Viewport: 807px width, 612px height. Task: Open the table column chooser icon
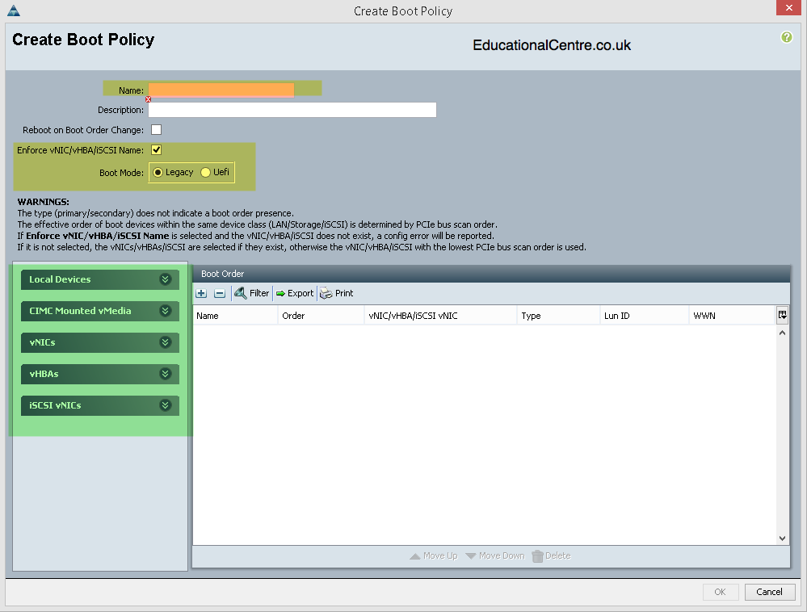782,315
